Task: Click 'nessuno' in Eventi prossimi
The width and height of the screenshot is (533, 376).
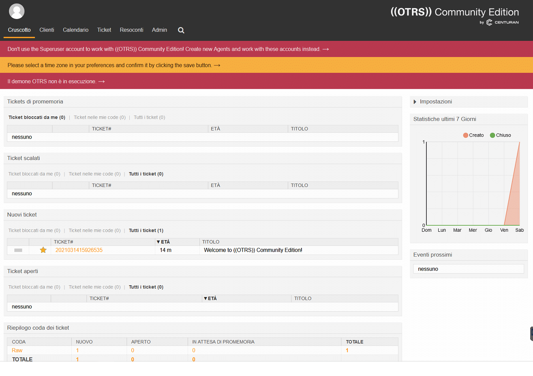Action: click(428, 269)
